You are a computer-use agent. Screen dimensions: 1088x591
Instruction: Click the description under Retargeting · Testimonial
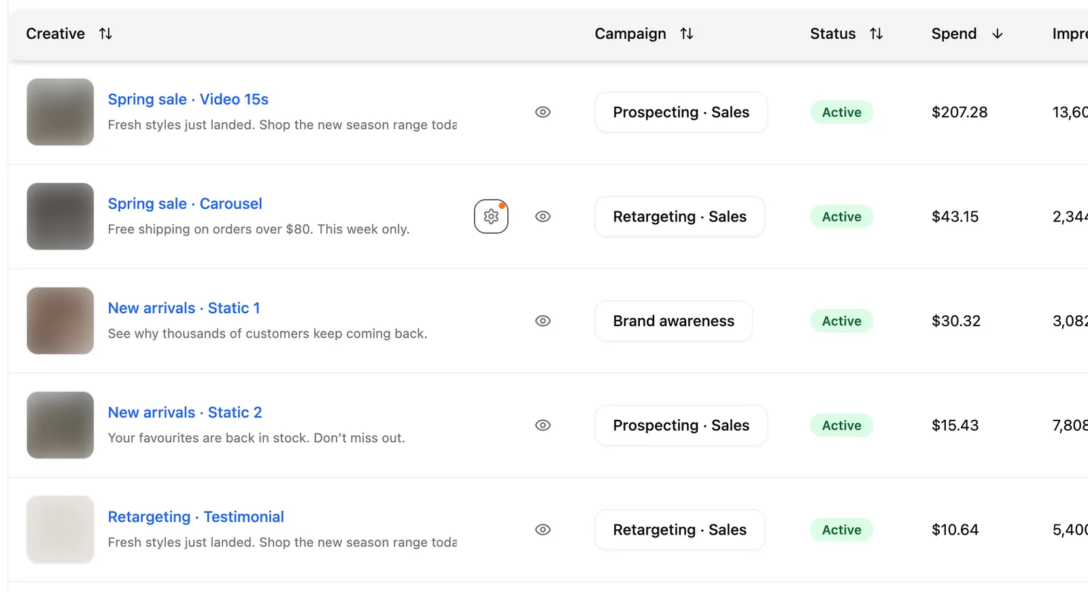coord(282,542)
